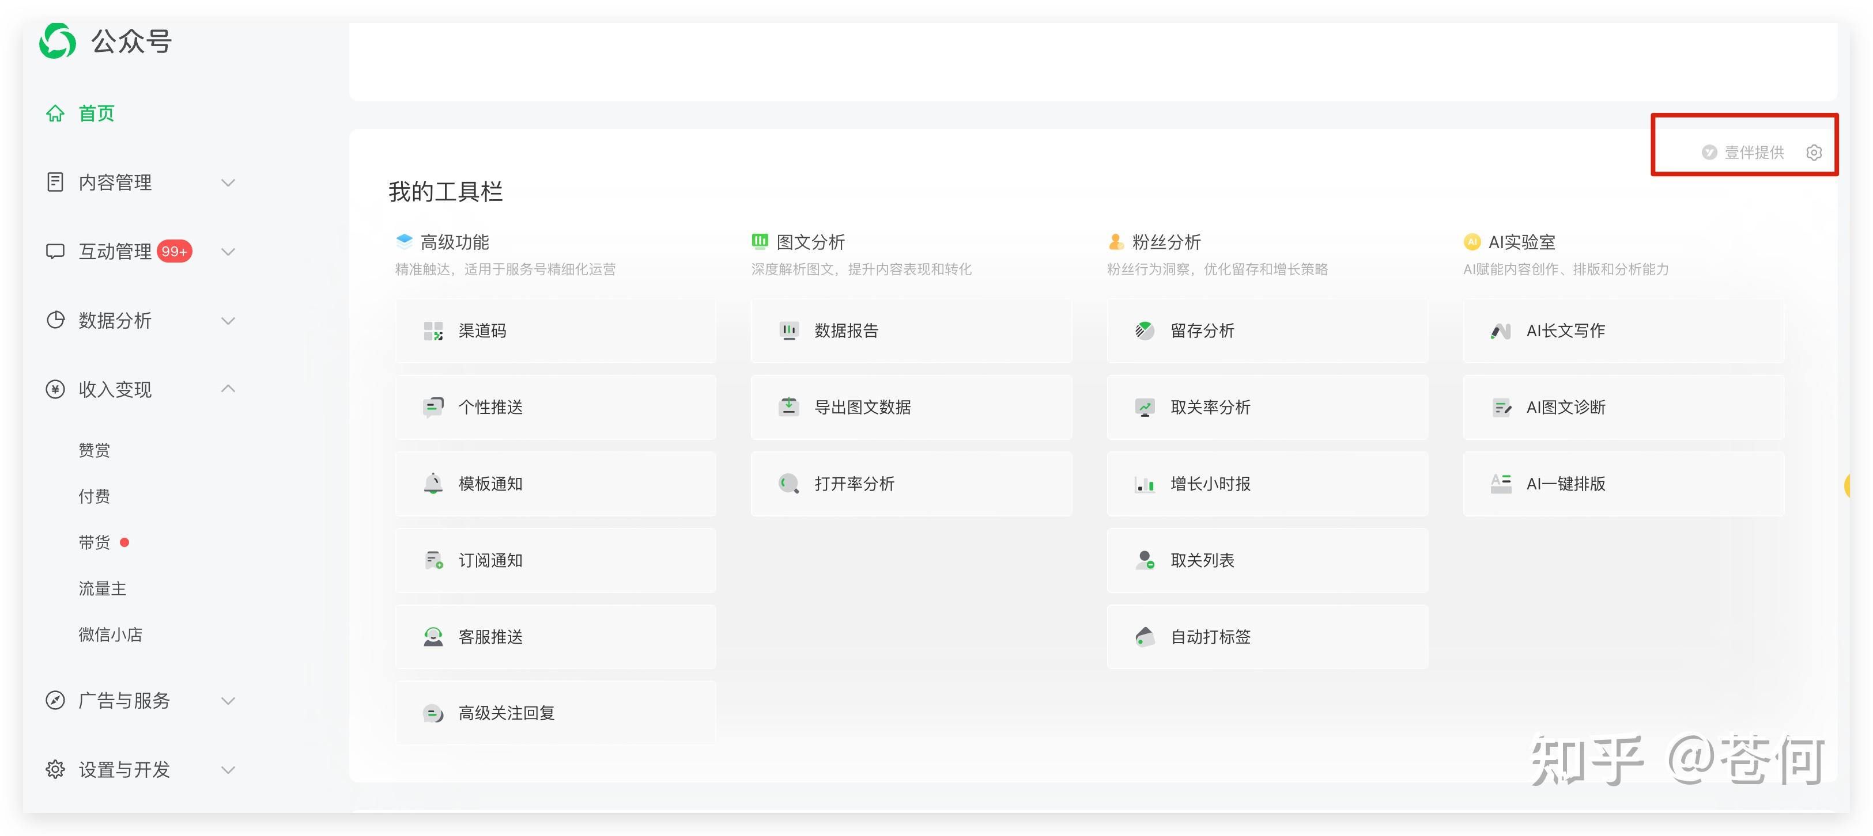Open 流量主 submenu item
Viewport: 1873px width, 836px height.
(x=103, y=588)
